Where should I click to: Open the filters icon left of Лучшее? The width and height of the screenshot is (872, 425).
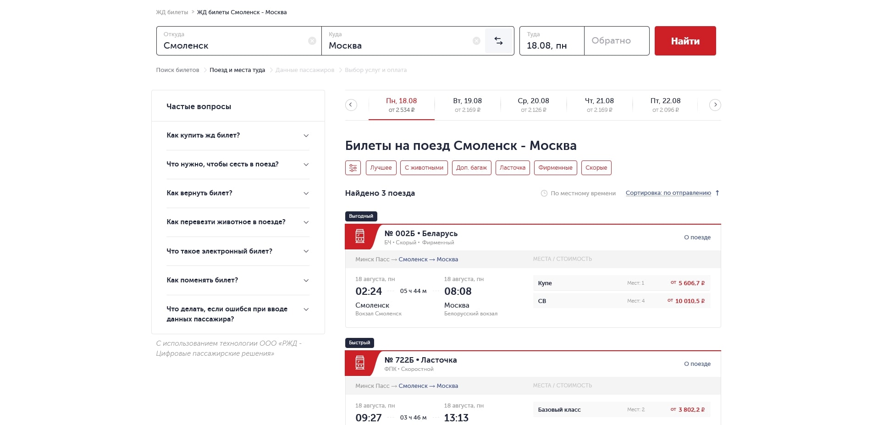tap(353, 168)
